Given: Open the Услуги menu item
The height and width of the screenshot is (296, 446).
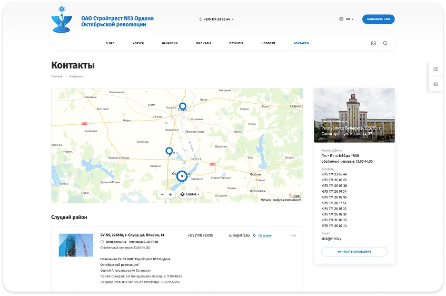Looking at the screenshot, I should [x=138, y=43].
